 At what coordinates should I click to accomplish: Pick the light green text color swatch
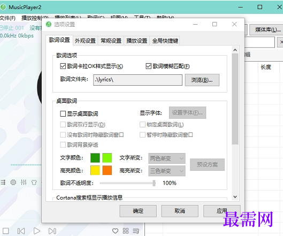pyautogui.click(x=107, y=158)
